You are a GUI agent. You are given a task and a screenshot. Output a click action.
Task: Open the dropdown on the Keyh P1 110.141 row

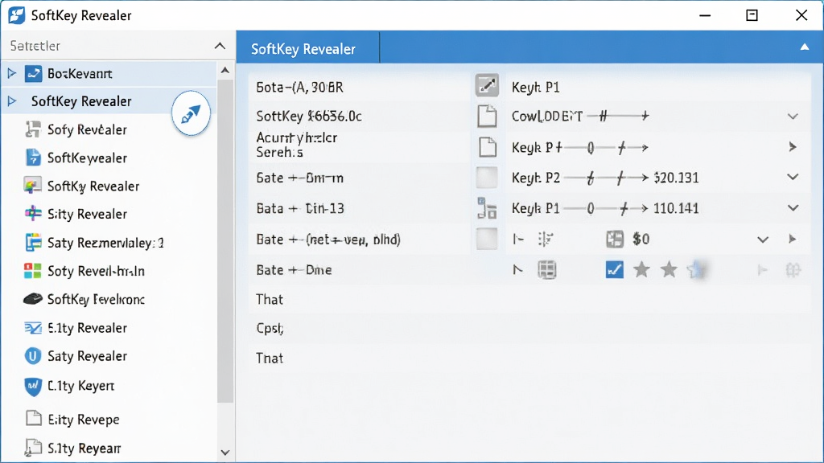click(x=793, y=208)
